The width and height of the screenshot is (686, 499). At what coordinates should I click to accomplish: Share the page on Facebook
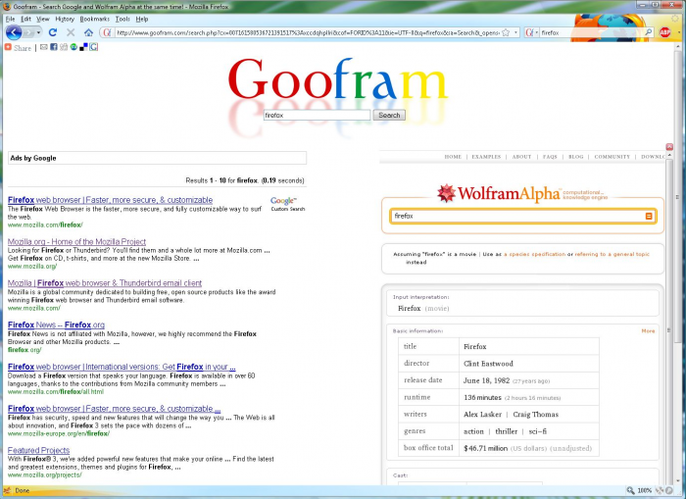click(x=54, y=47)
